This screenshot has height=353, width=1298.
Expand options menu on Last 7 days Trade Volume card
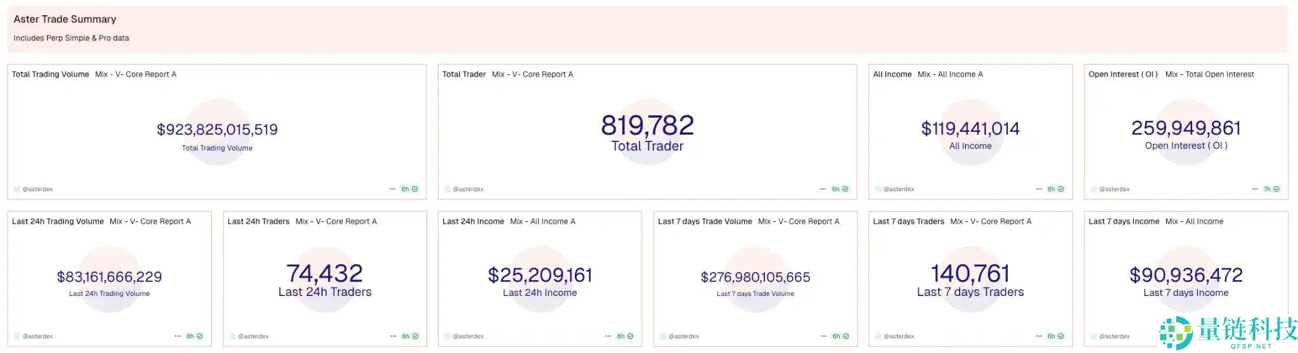click(823, 336)
